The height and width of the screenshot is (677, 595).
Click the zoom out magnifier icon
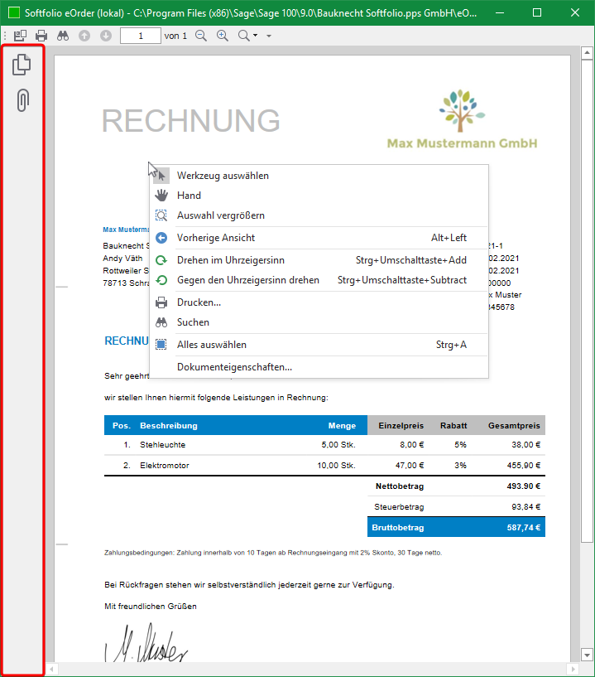point(201,36)
